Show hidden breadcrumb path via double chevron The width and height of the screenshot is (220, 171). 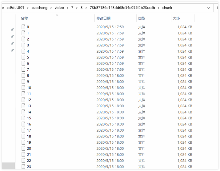click(x=3, y=8)
